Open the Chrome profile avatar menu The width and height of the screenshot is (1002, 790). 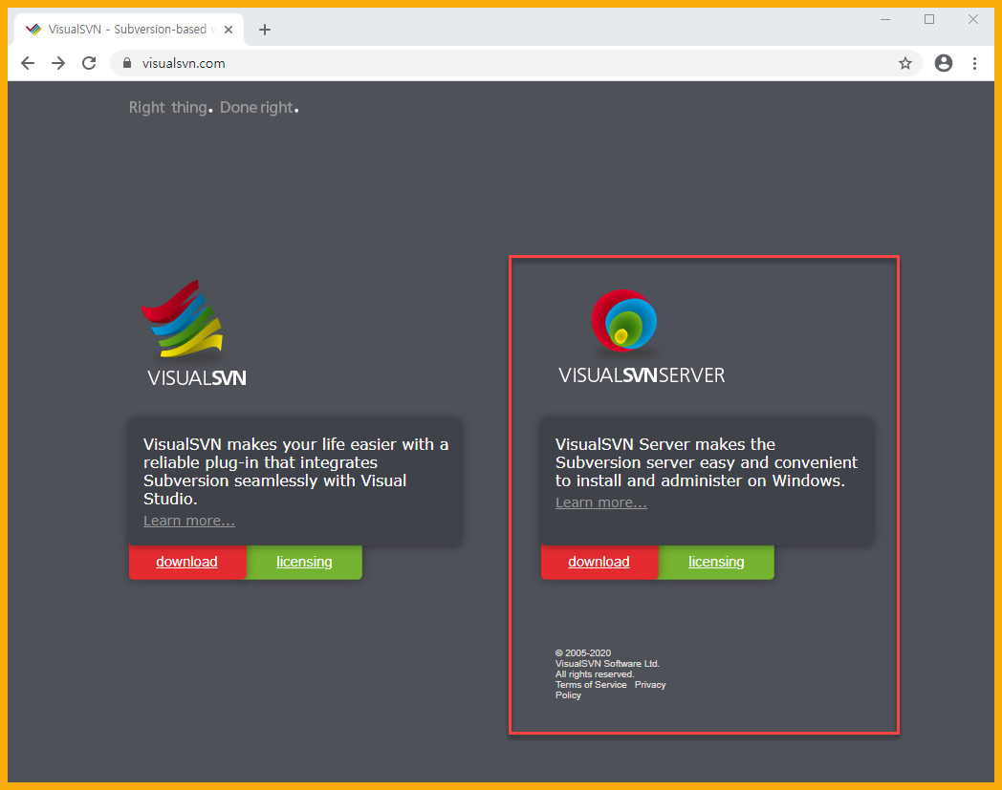(x=944, y=63)
